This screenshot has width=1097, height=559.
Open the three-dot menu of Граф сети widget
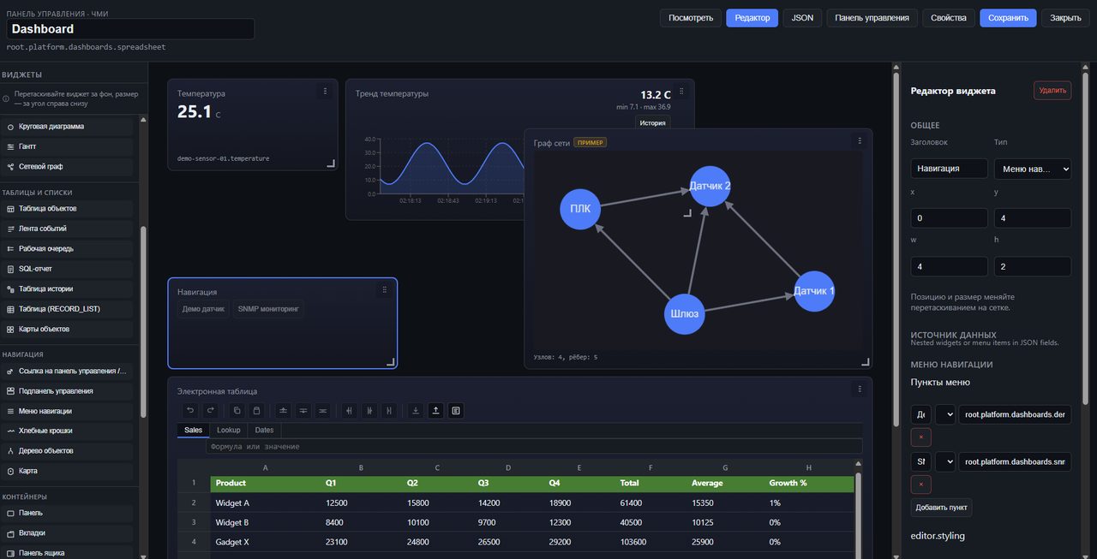click(860, 140)
